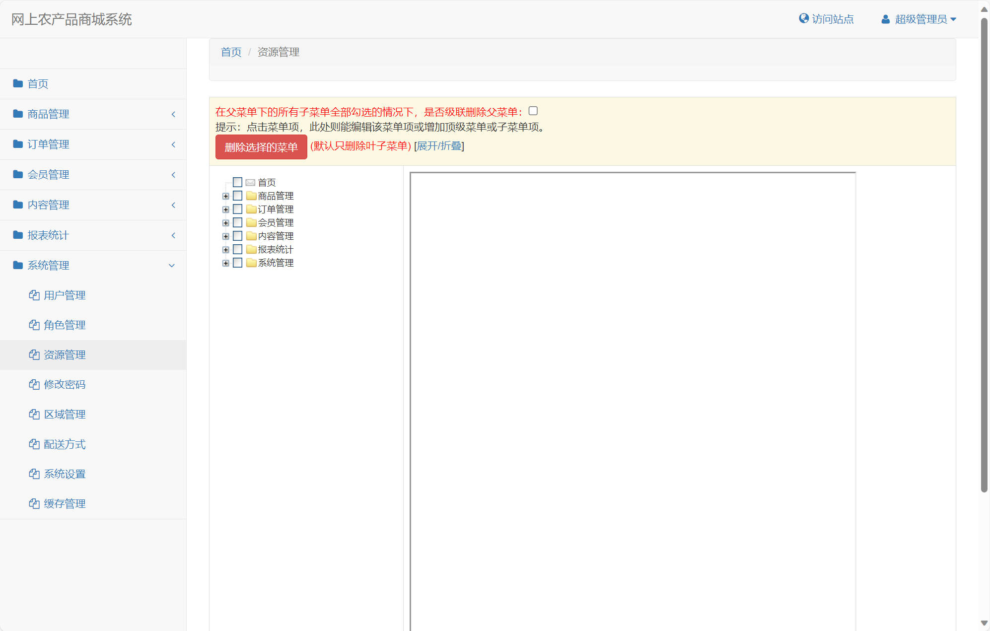The image size is (990, 631).
Task: Click the yellow folder icon of 报表统计 tree node
Action: (x=251, y=249)
